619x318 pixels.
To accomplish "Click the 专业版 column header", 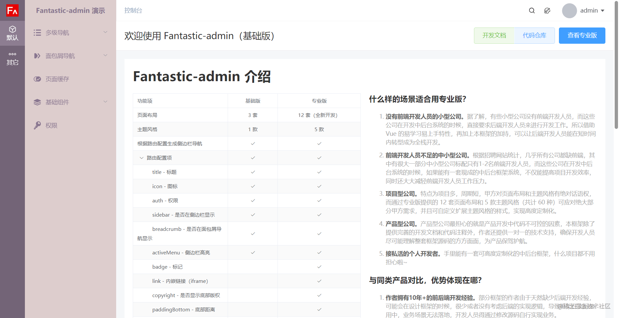I will coord(319,101).
